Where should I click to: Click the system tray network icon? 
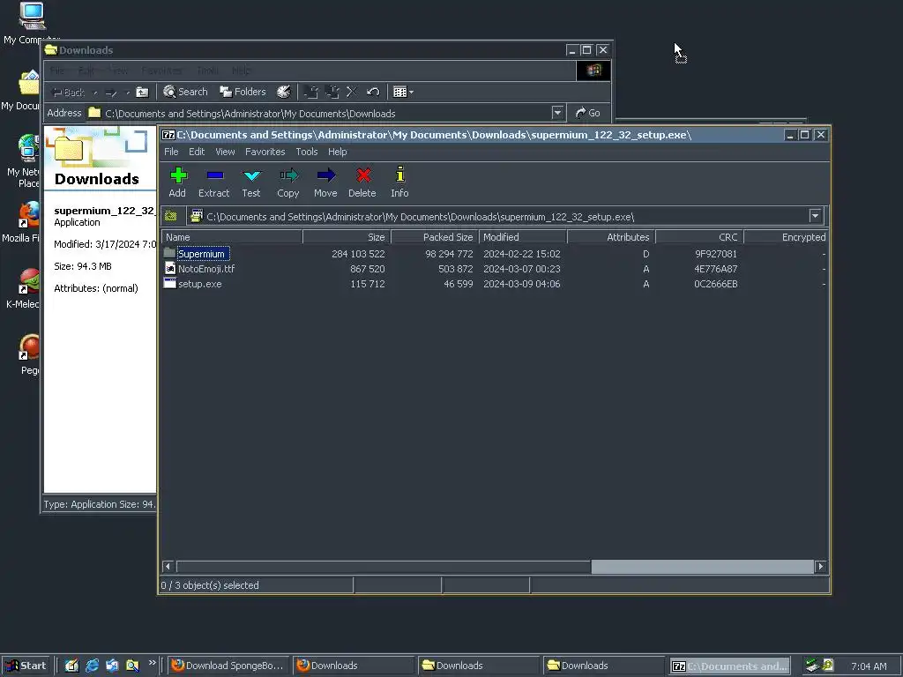pos(812,666)
